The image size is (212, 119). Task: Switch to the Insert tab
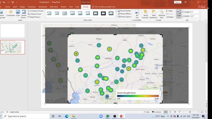tap(15, 7)
